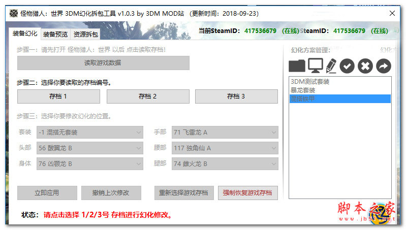Click the 读取游戏数据 button
The image size is (406, 230).
pyautogui.click(x=103, y=63)
